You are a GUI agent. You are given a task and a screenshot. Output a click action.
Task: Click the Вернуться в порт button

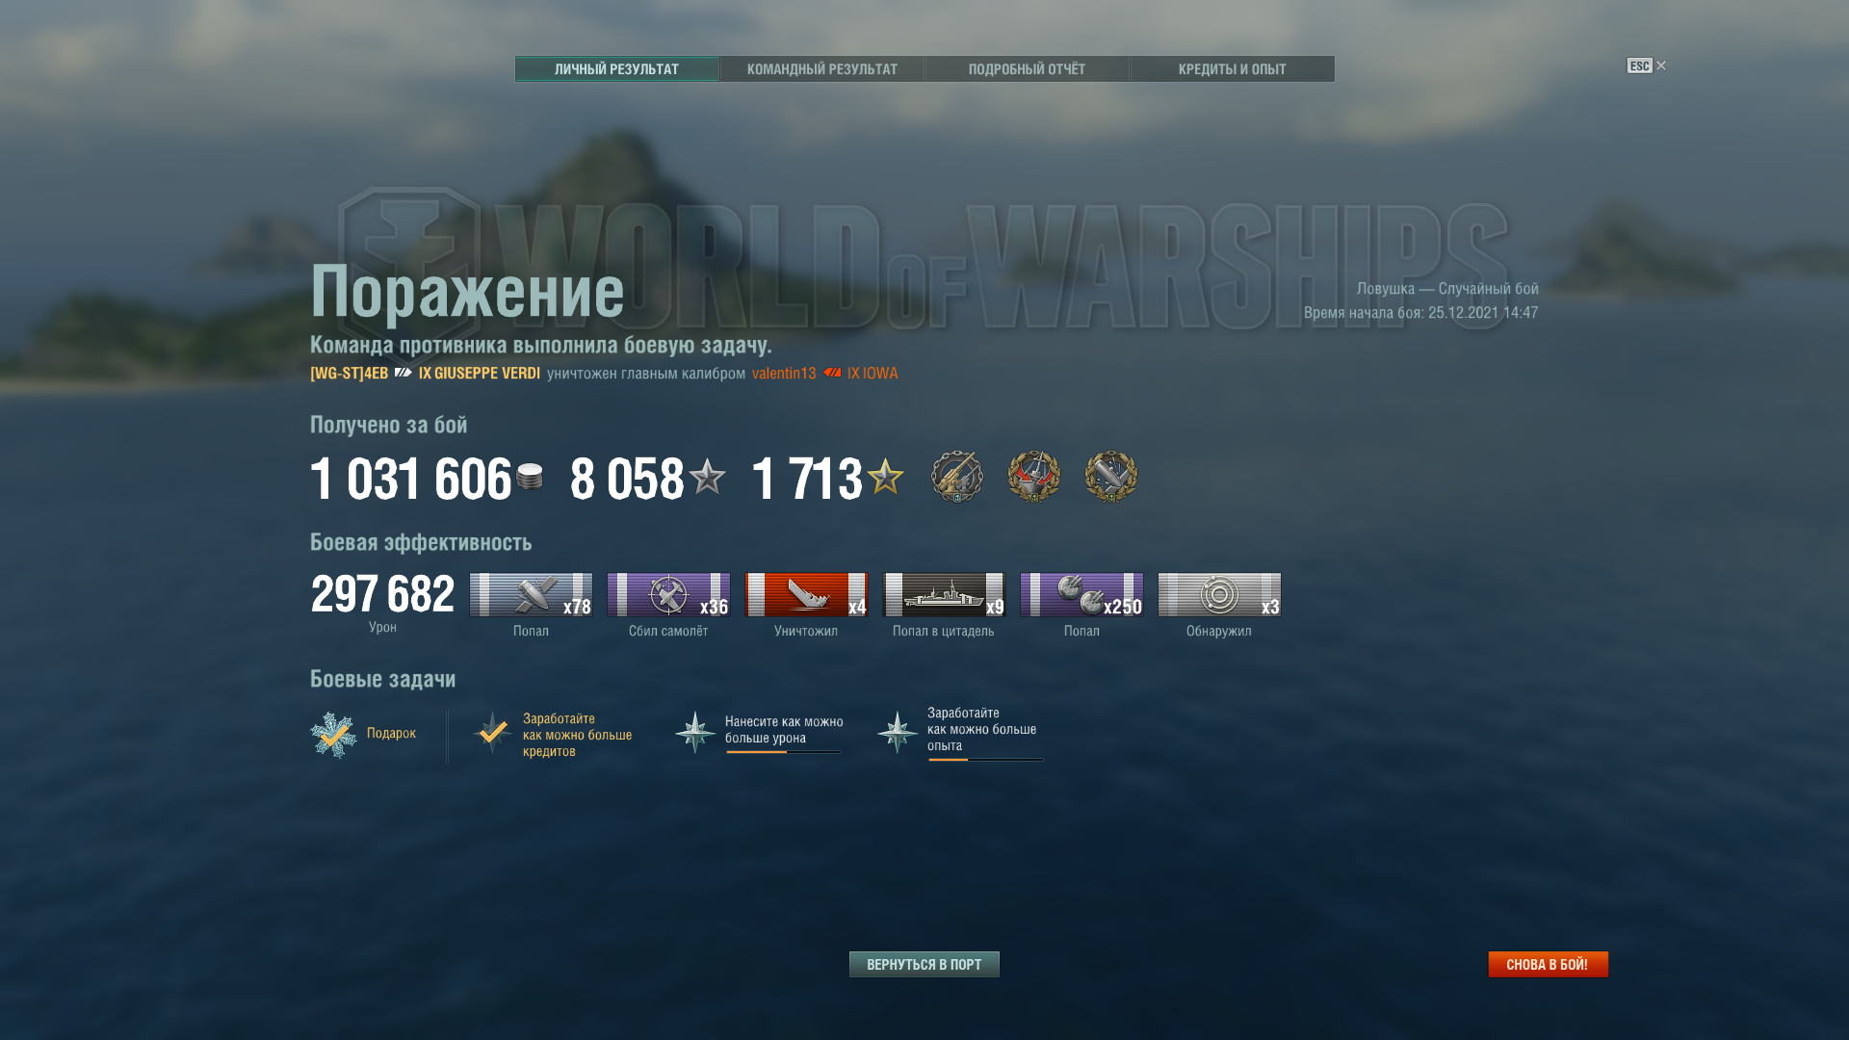[924, 964]
